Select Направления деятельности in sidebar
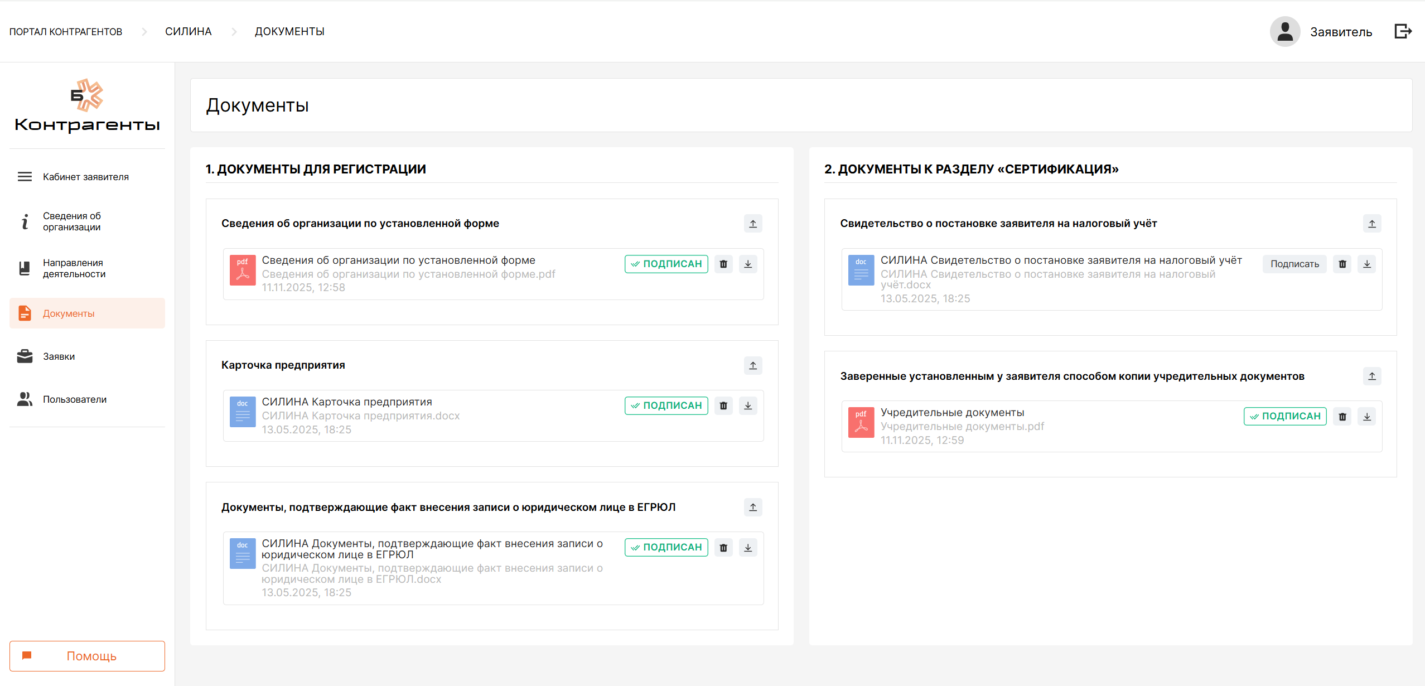 point(74,268)
